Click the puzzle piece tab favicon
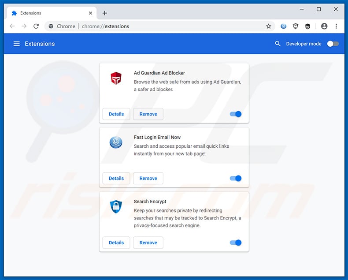This screenshot has height=280, width=348. [x=14, y=13]
